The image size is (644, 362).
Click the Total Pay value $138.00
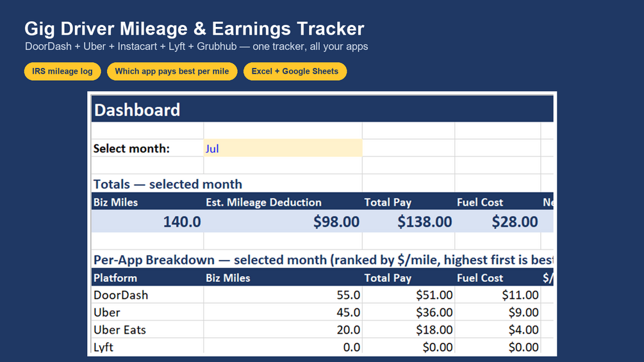[x=409, y=222]
